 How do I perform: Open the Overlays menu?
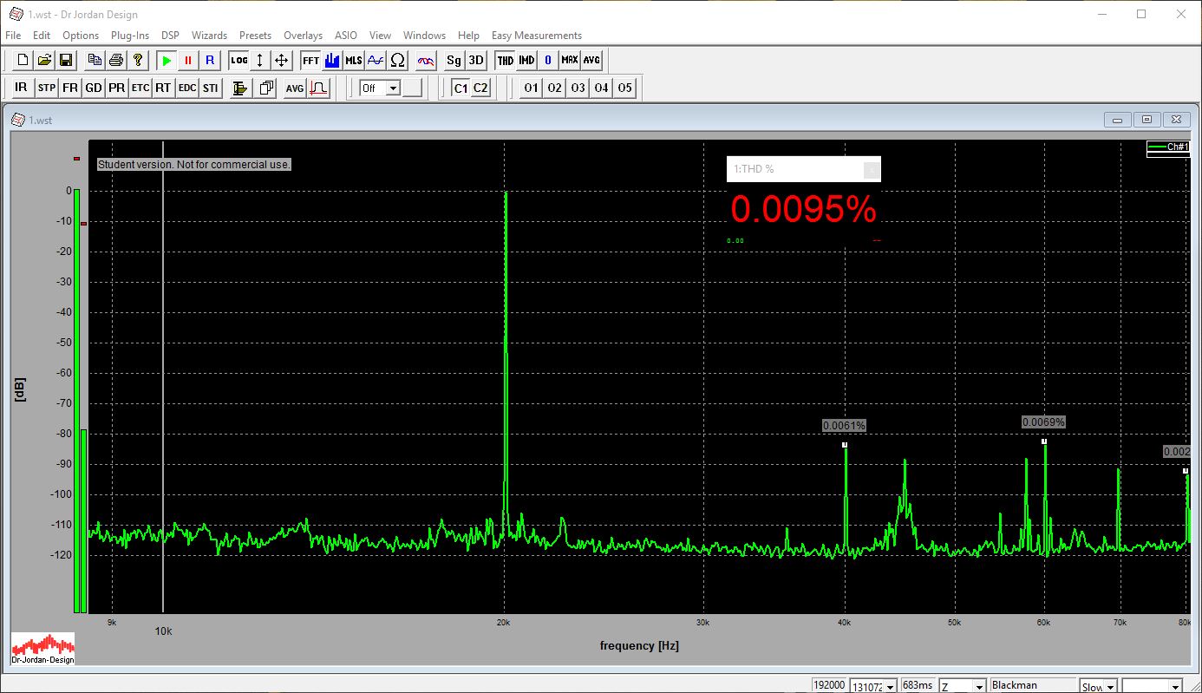pyautogui.click(x=303, y=36)
